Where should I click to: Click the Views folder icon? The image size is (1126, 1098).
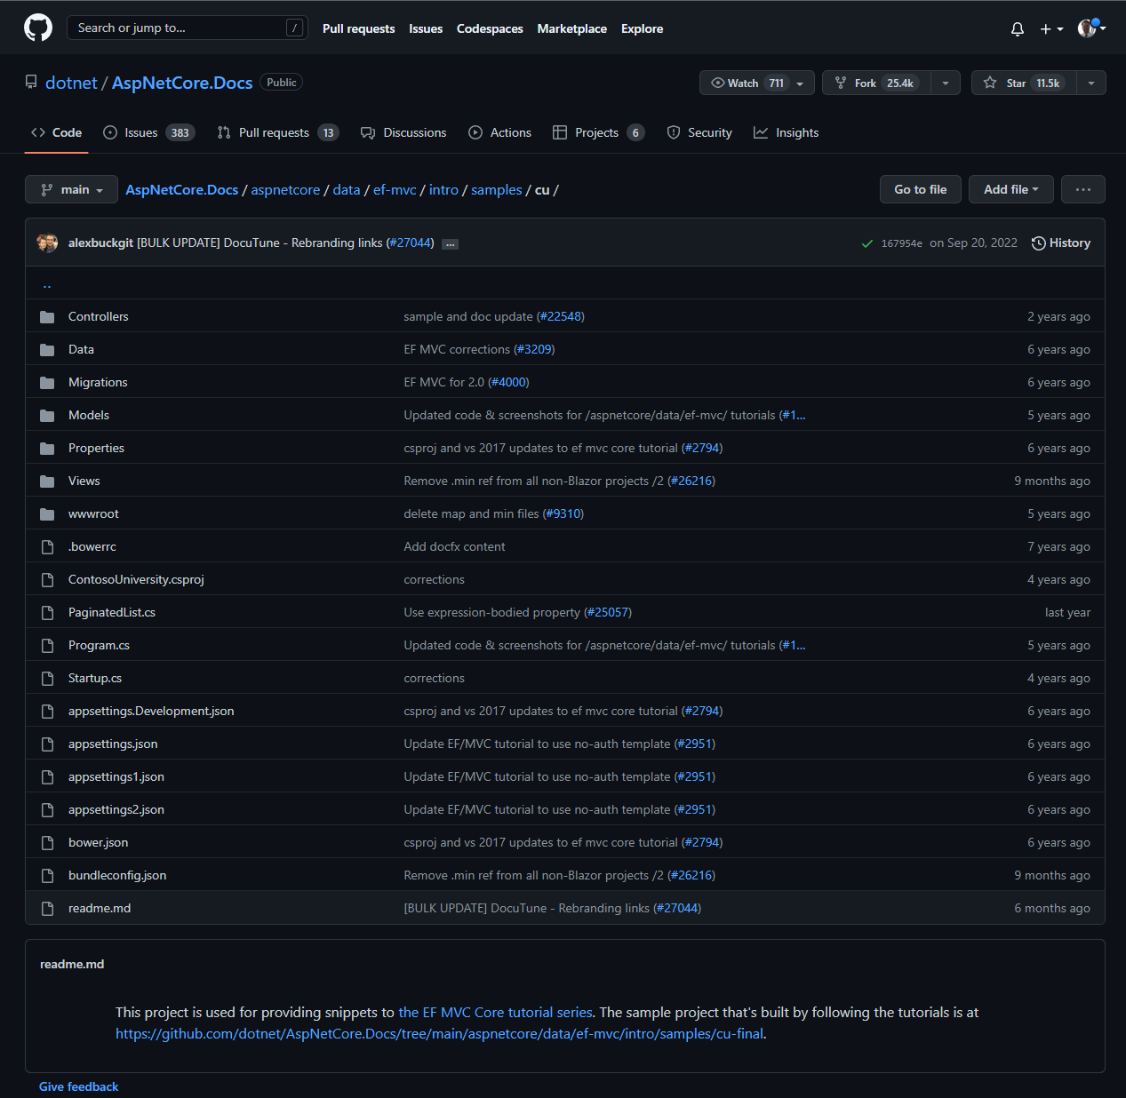coord(47,481)
